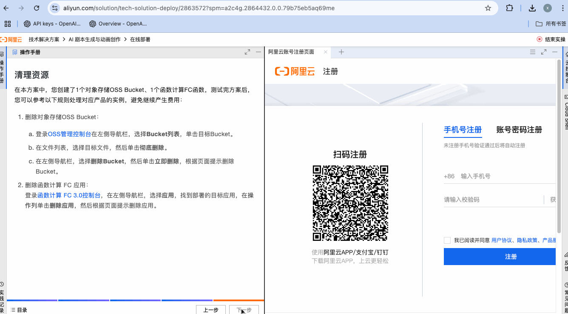Click the QR code for scan registration
The width and height of the screenshot is (568, 314).
[350, 203]
